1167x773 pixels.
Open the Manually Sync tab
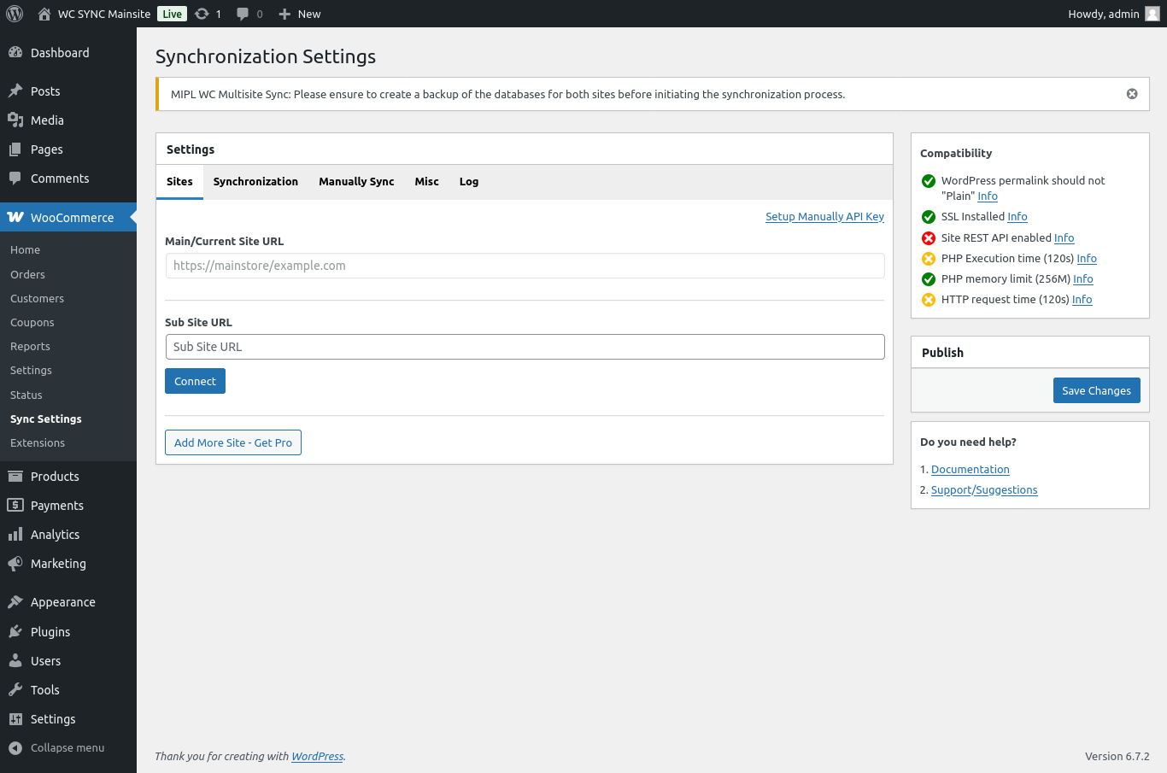(x=356, y=182)
